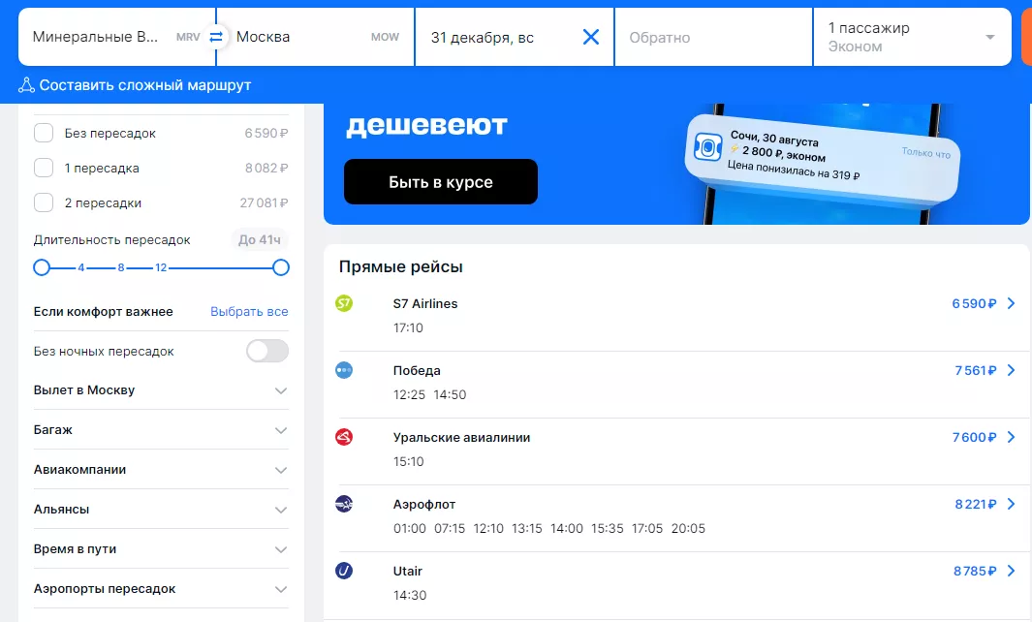Check the 1 пересадка filter
The image size is (1032, 622).
point(44,168)
